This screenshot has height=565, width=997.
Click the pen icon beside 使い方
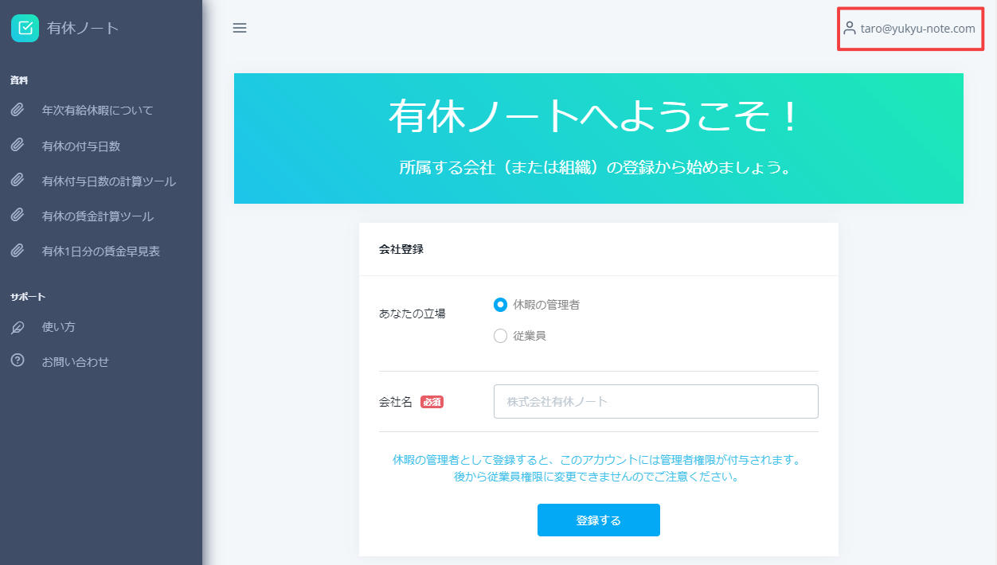18,326
